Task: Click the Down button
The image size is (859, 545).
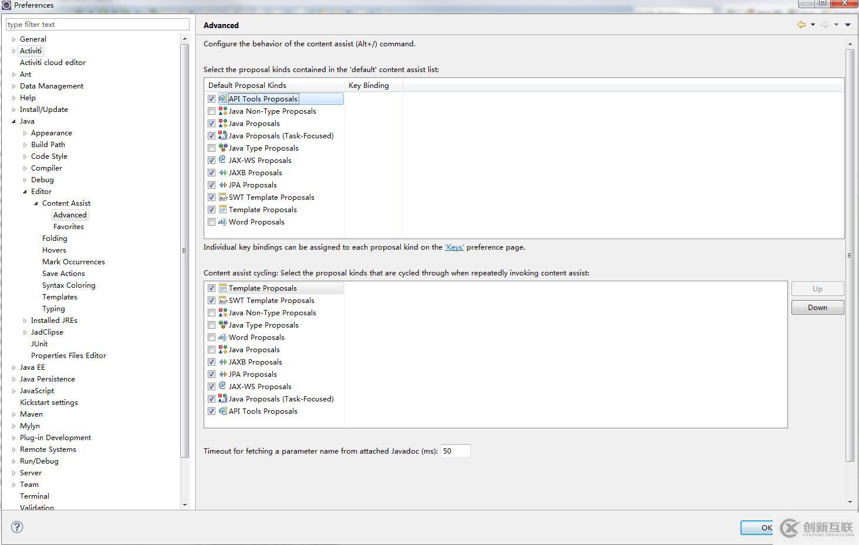Action: (817, 307)
